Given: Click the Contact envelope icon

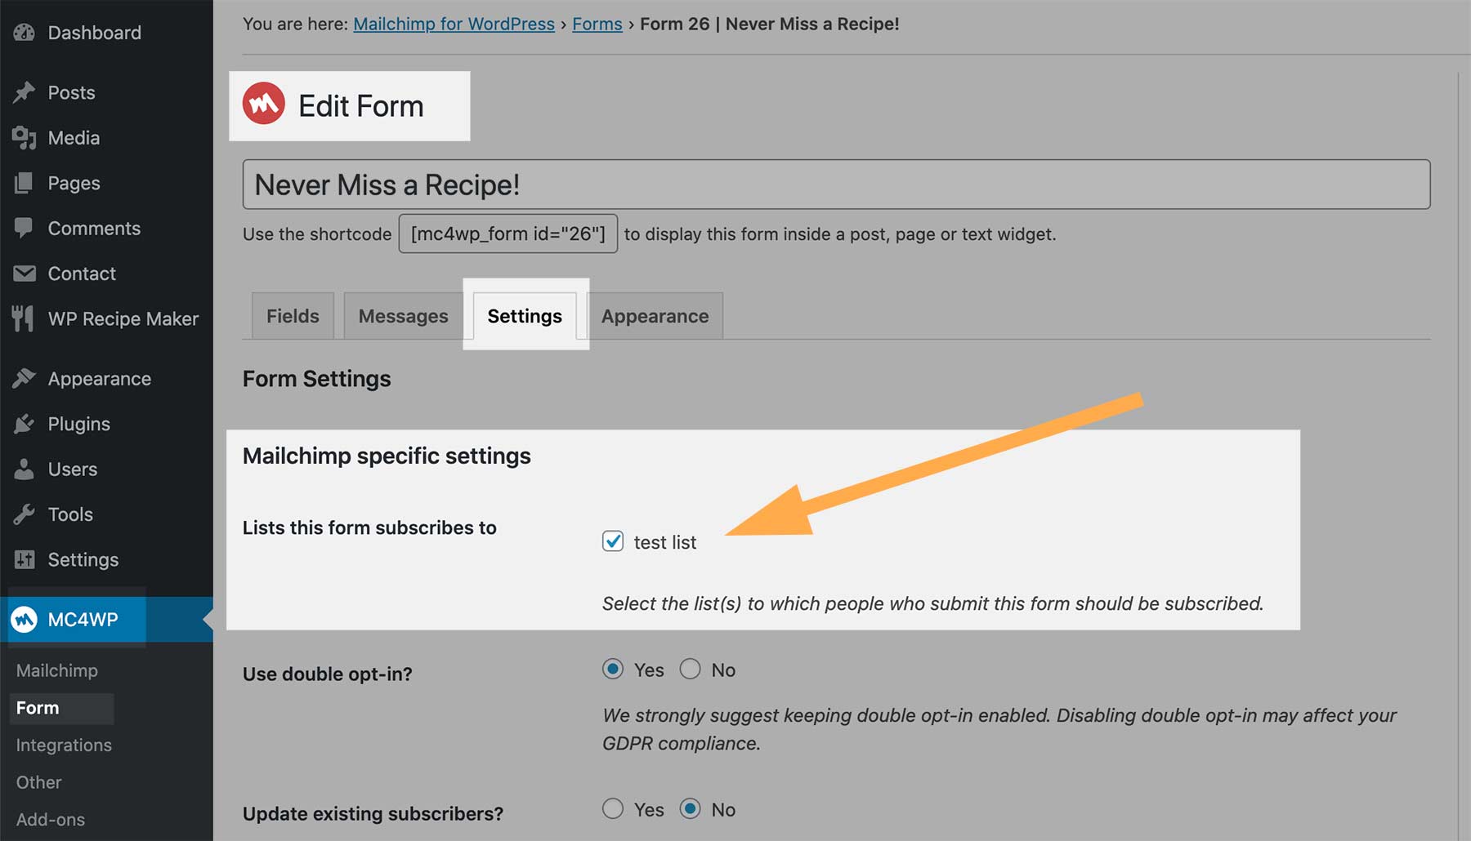Looking at the screenshot, I should pos(25,274).
